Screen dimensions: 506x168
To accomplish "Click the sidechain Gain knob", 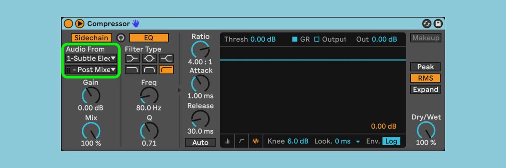I will coord(91,96).
